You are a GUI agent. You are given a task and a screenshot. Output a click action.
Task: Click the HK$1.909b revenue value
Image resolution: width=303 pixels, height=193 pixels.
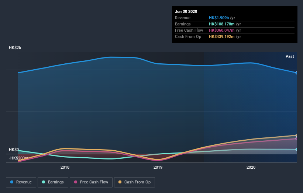click(219, 18)
